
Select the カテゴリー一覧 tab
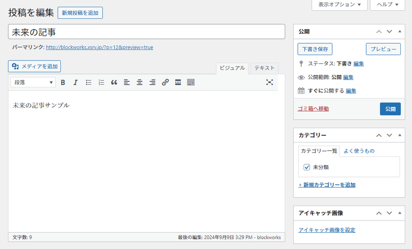click(319, 151)
